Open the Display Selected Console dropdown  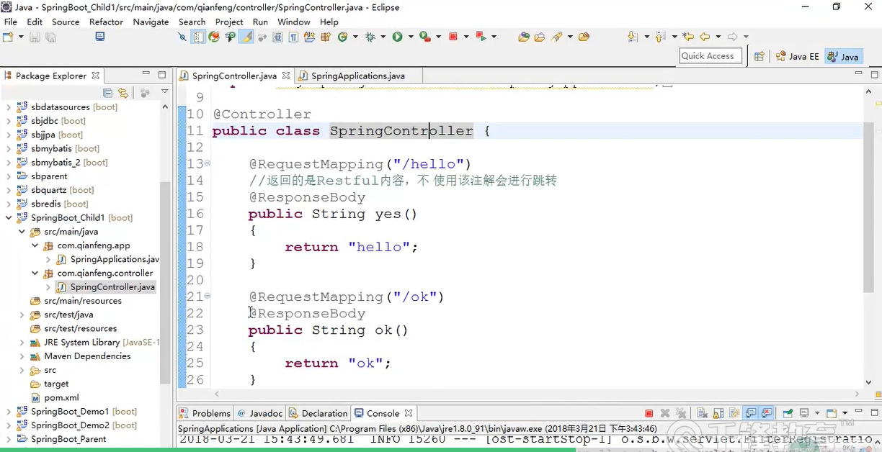coord(817,413)
